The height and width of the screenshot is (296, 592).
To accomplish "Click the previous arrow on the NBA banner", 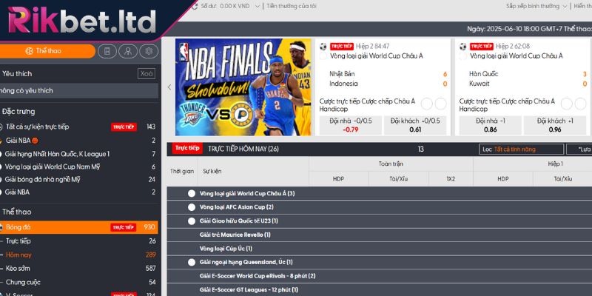I will pos(169,87).
